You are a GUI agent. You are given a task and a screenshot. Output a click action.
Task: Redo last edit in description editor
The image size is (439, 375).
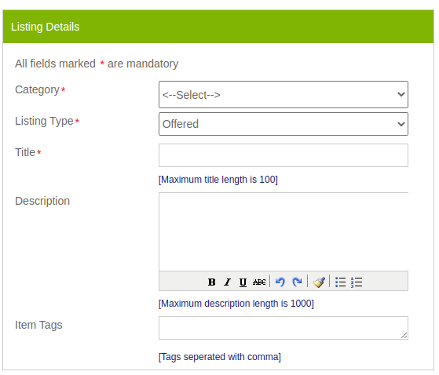(297, 282)
